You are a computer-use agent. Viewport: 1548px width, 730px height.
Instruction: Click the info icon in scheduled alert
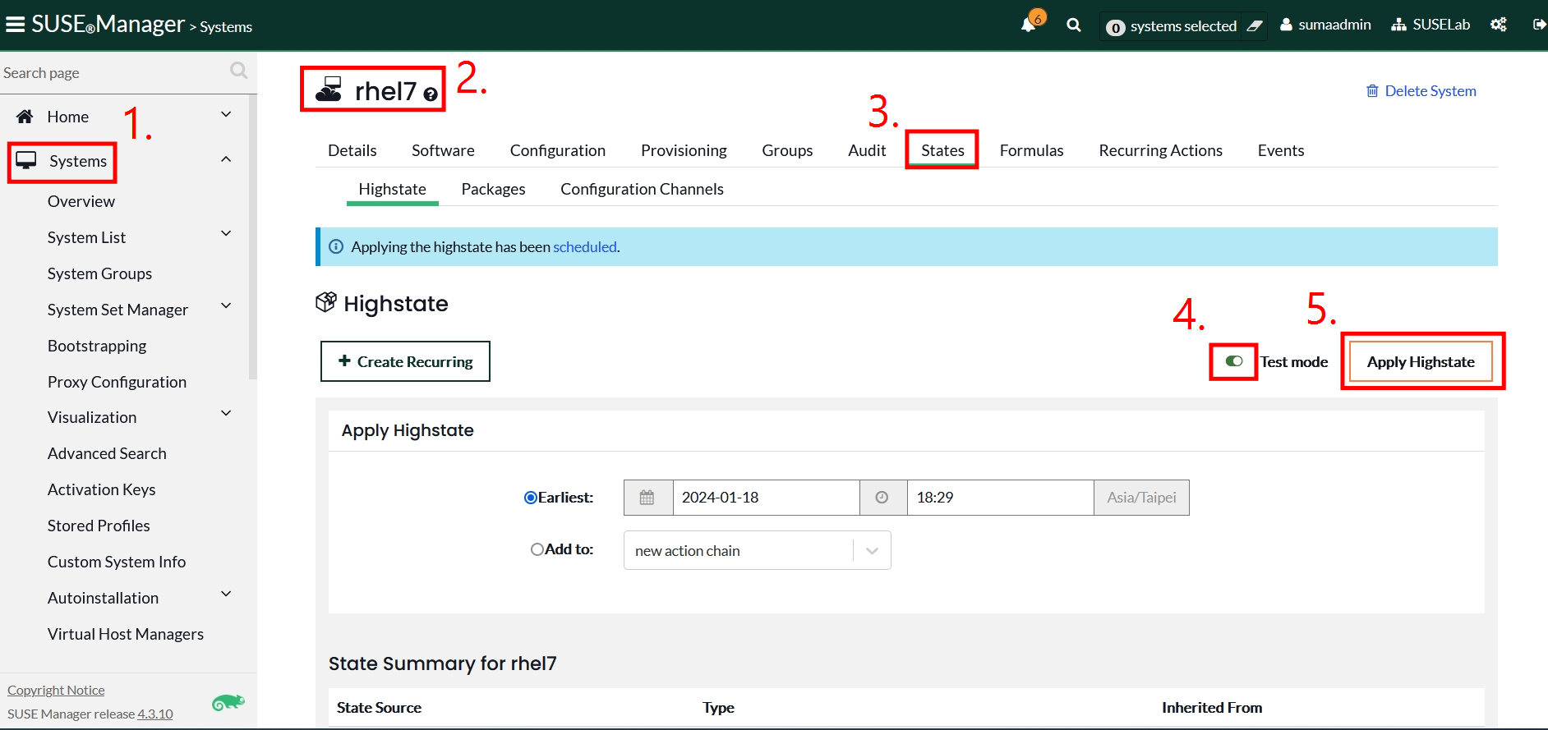click(336, 246)
